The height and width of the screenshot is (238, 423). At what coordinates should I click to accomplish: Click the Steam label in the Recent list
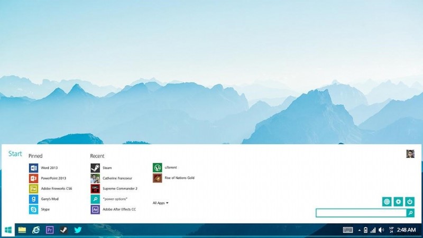pyautogui.click(x=107, y=168)
